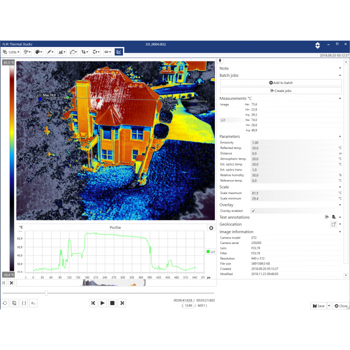Open the histogram levels tool dropdown
The image size is (350, 350).
tap(62, 52)
